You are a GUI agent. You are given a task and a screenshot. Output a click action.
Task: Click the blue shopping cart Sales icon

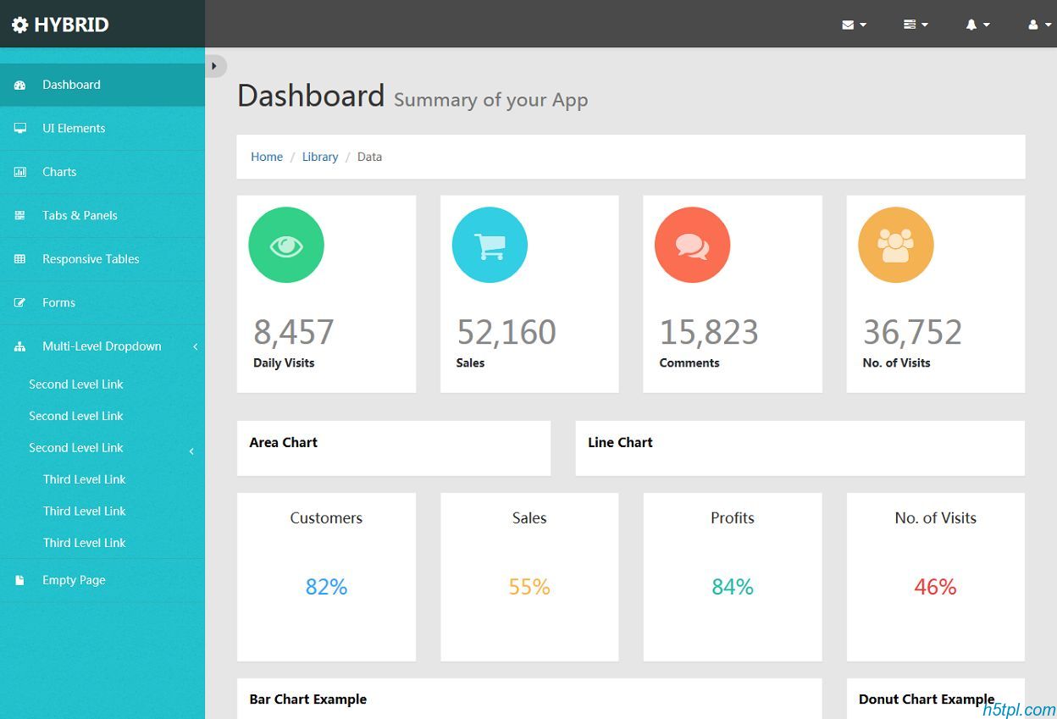click(490, 245)
